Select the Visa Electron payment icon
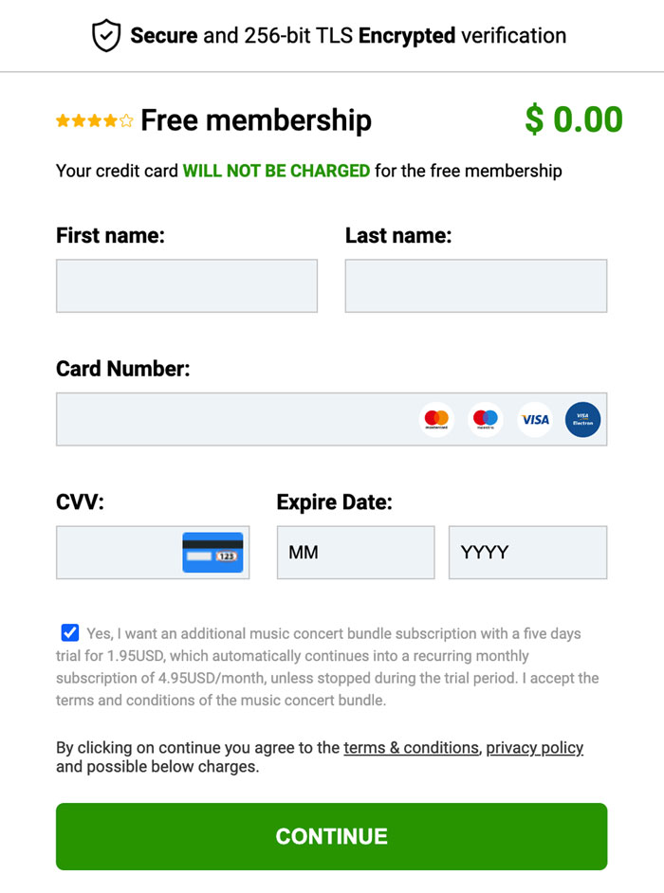Screen dimensions: 664x893 pos(582,418)
